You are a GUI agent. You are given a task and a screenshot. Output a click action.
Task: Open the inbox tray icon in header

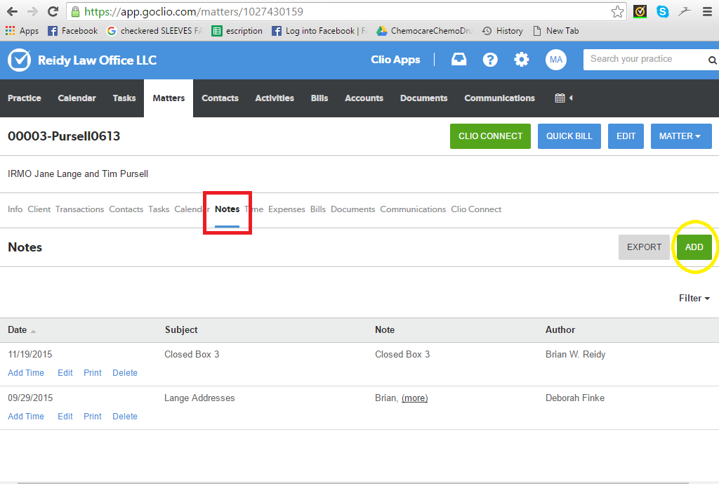459,59
